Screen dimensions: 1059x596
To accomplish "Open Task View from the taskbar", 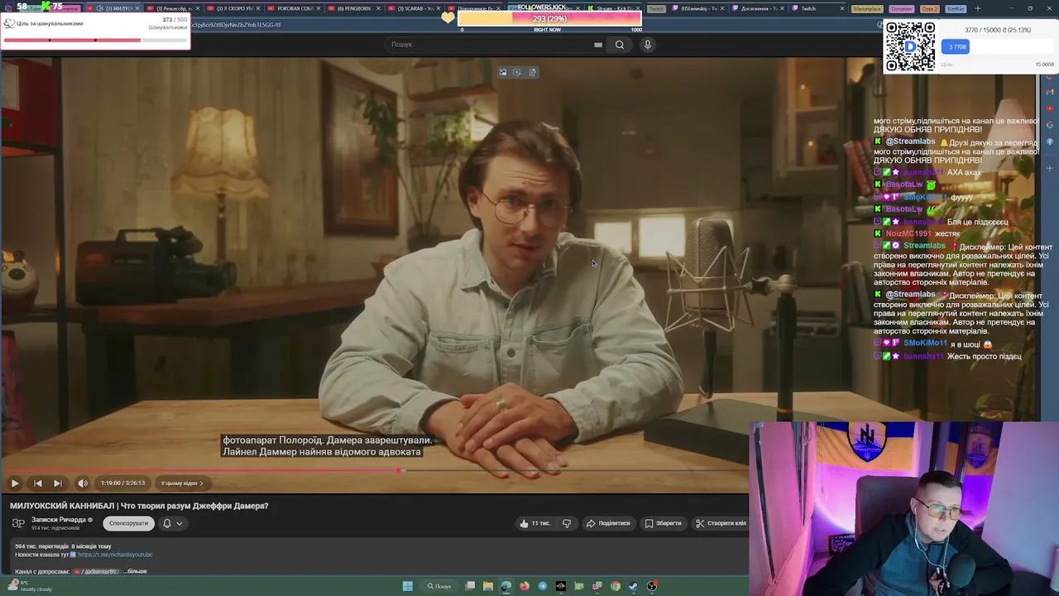I will [470, 586].
